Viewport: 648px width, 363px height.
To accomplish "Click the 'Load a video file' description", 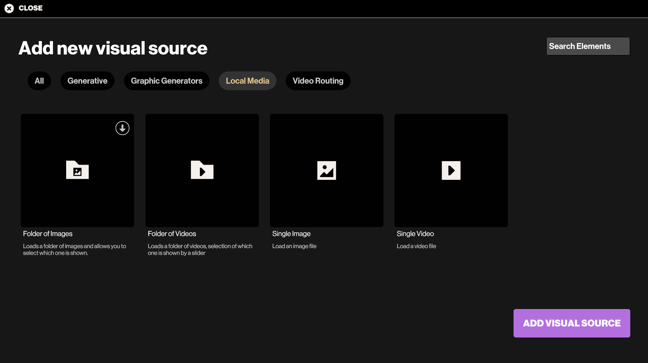I will [416, 246].
